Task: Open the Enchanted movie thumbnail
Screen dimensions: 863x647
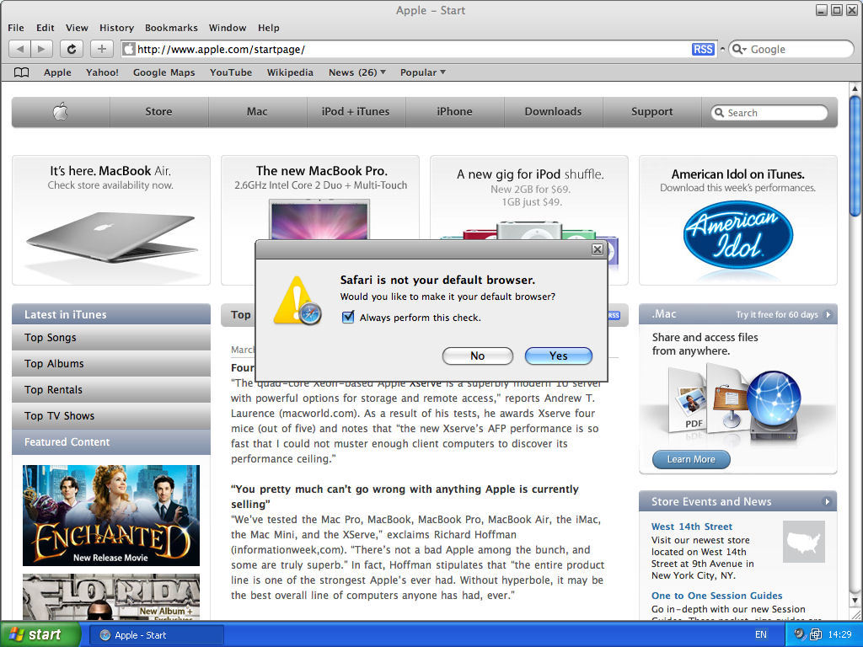Action: point(110,515)
